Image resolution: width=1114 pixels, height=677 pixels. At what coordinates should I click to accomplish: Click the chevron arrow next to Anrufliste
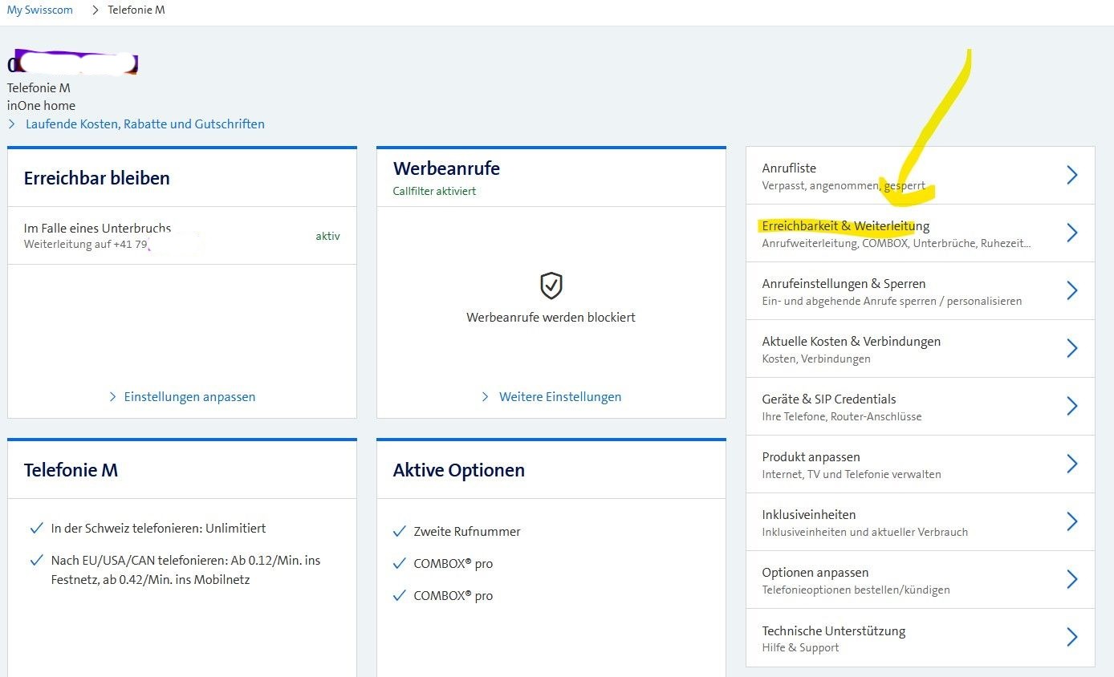pyautogui.click(x=1071, y=176)
